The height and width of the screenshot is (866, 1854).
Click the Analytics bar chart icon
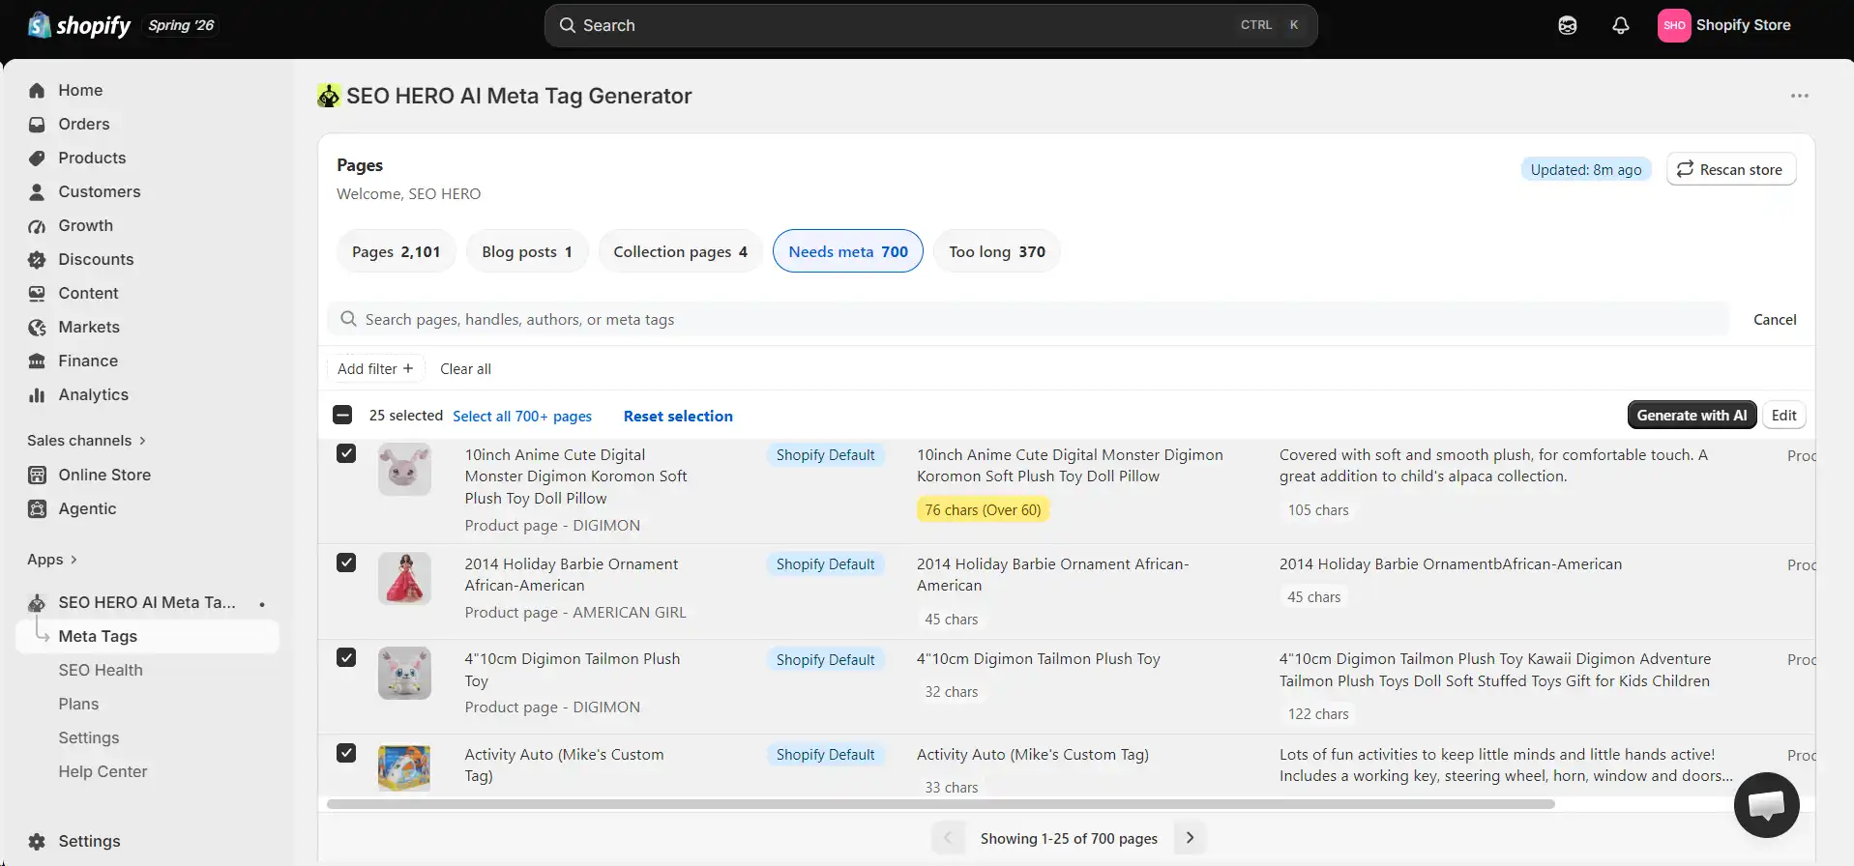(x=37, y=394)
